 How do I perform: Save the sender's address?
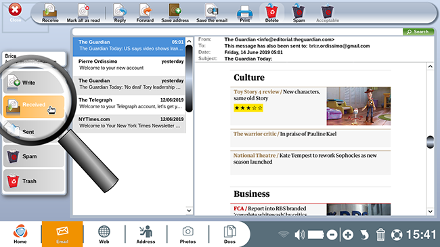(175, 13)
